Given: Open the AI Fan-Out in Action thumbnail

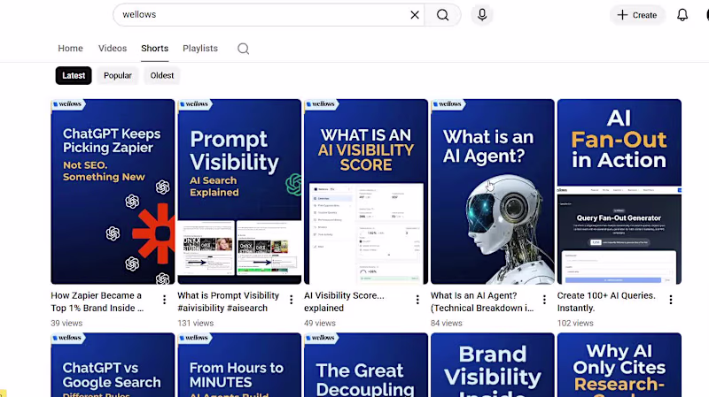Looking at the screenshot, I should (x=619, y=192).
